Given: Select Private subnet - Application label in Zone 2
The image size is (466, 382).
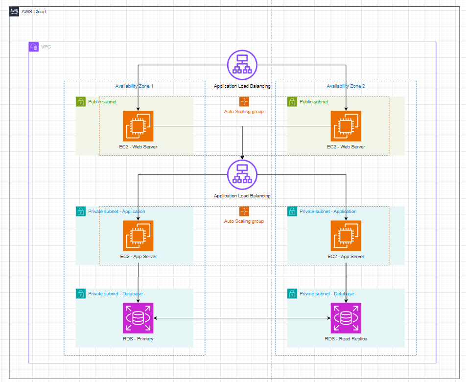Looking at the screenshot, I should 328,212.
